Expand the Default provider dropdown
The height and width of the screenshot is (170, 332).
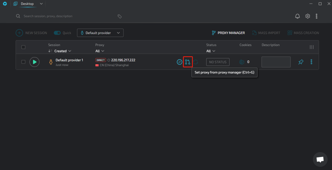(100, 33)
